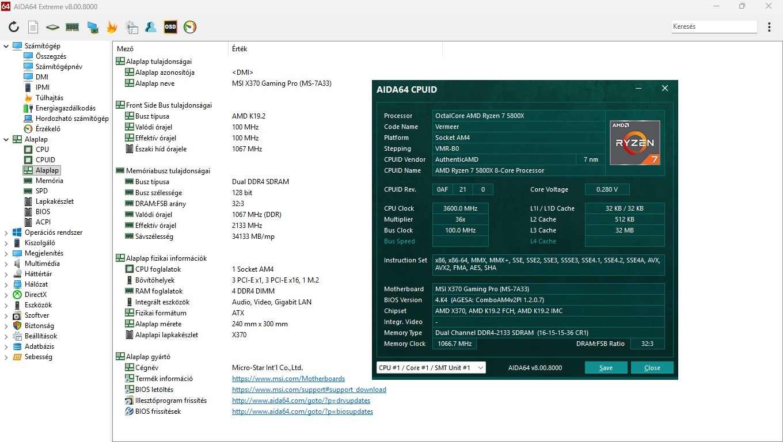
Task: Select CPU under Alaplap
Action: point(42,150)
